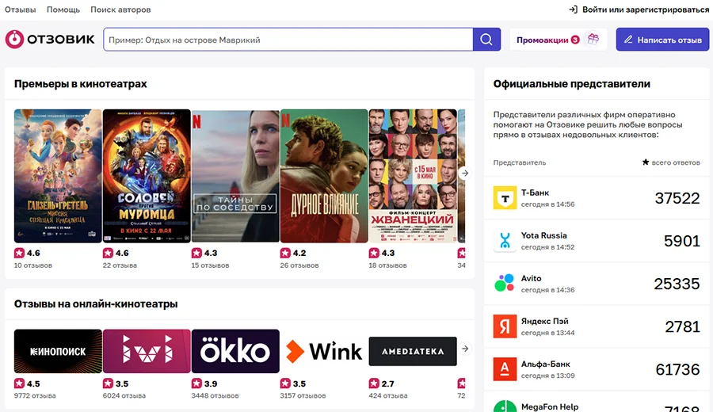Click the Т-Банк representative name
This screenshot has height=412, width=713.
point(535,193)
